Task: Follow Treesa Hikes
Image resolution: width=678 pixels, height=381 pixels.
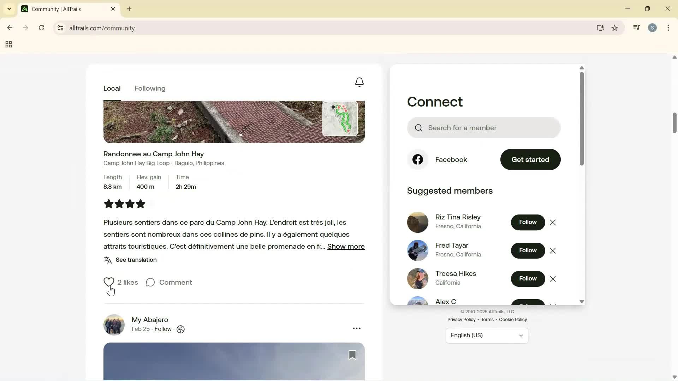Action: (528, 279)
